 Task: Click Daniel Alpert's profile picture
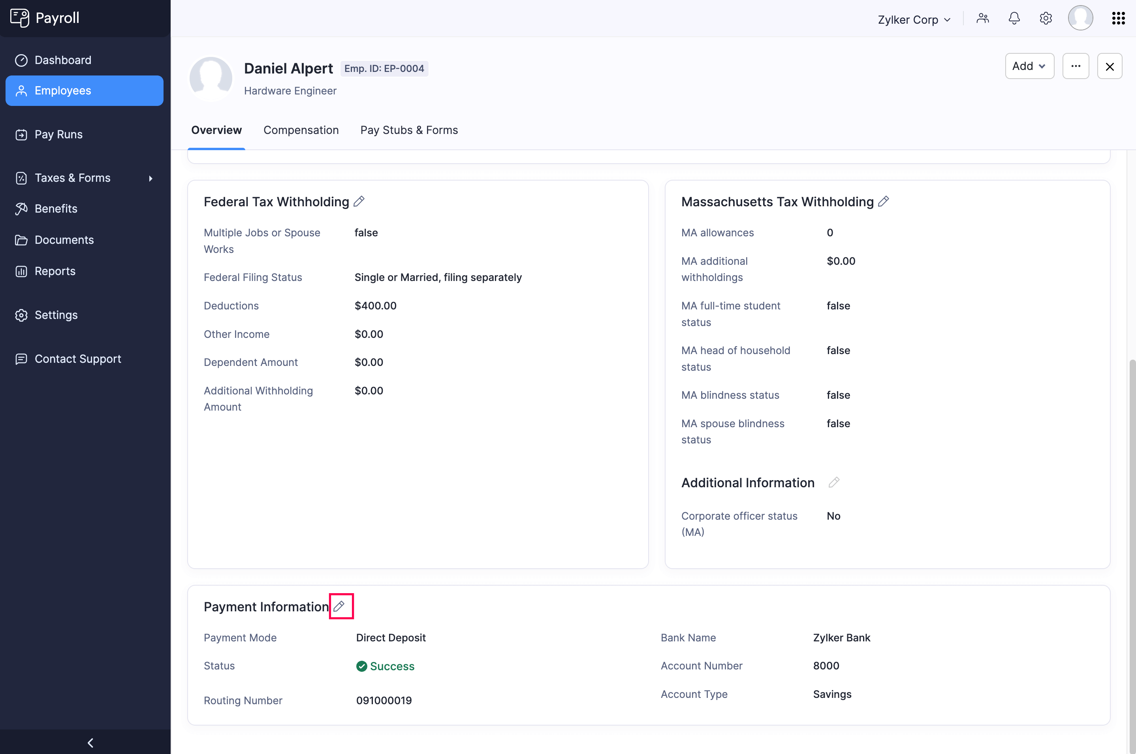click(211, 78)
